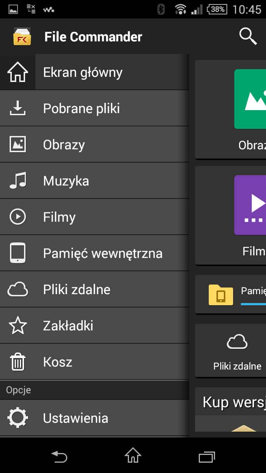Click the download arrow icon
The image size is (266, 473).
click(18, 108)
